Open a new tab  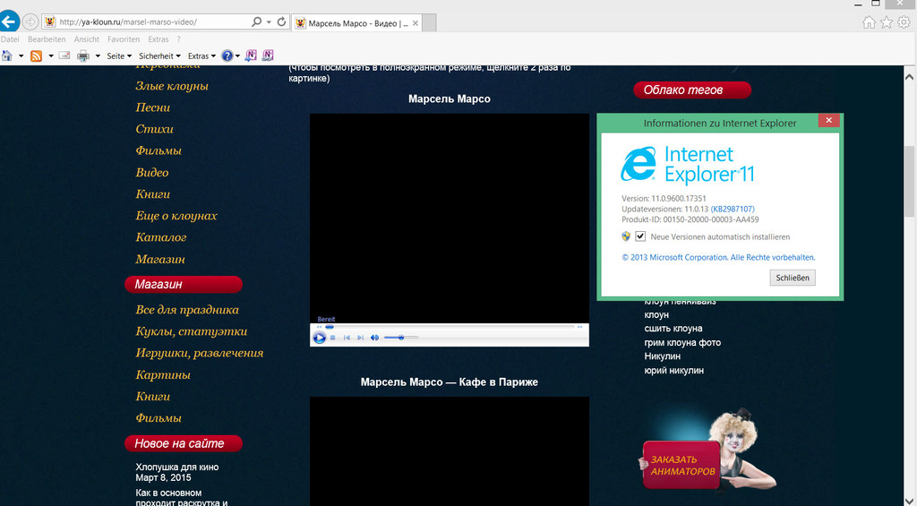tap(429, 23)
